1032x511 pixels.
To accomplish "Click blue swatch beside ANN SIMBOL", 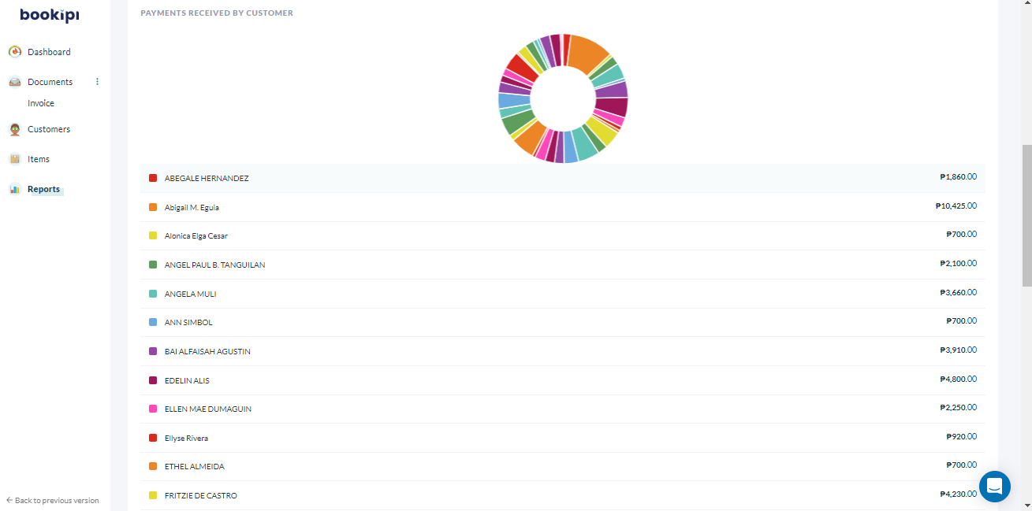I will click(x=153, y=322).
